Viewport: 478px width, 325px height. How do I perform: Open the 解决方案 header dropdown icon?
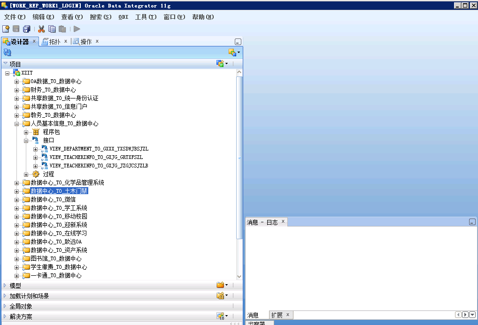pyautogui.click(x=222, y=316)
